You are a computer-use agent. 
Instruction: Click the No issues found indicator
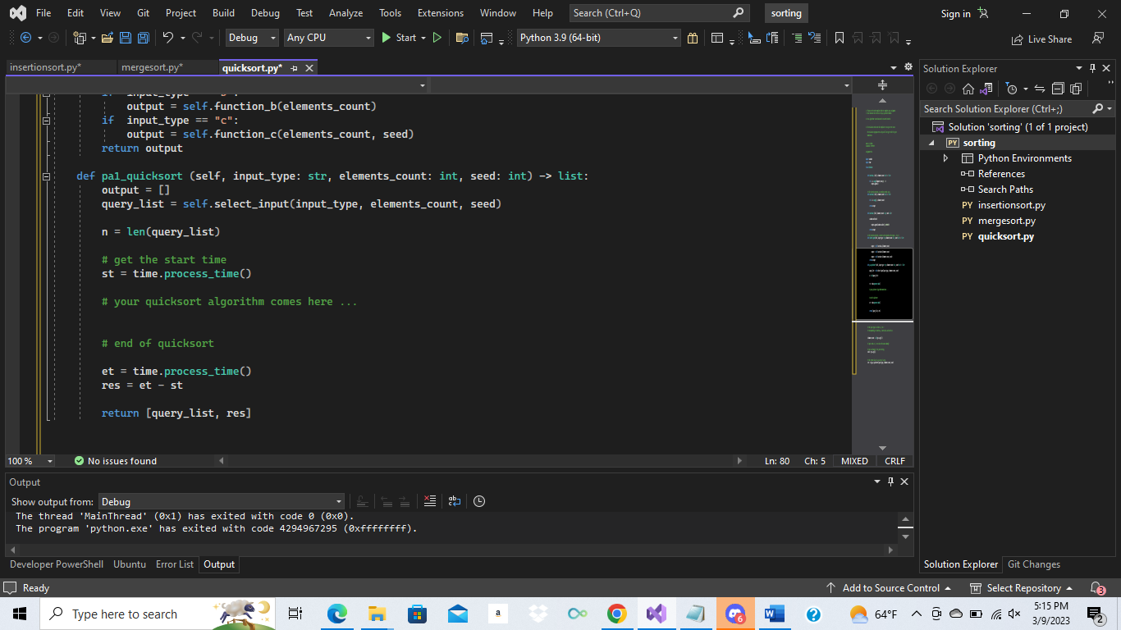[x=116, y=461]
